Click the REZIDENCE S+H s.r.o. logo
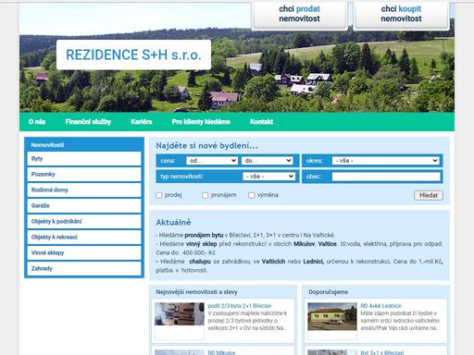This screenshot has height=355, width=474. (x=133, y=55)
